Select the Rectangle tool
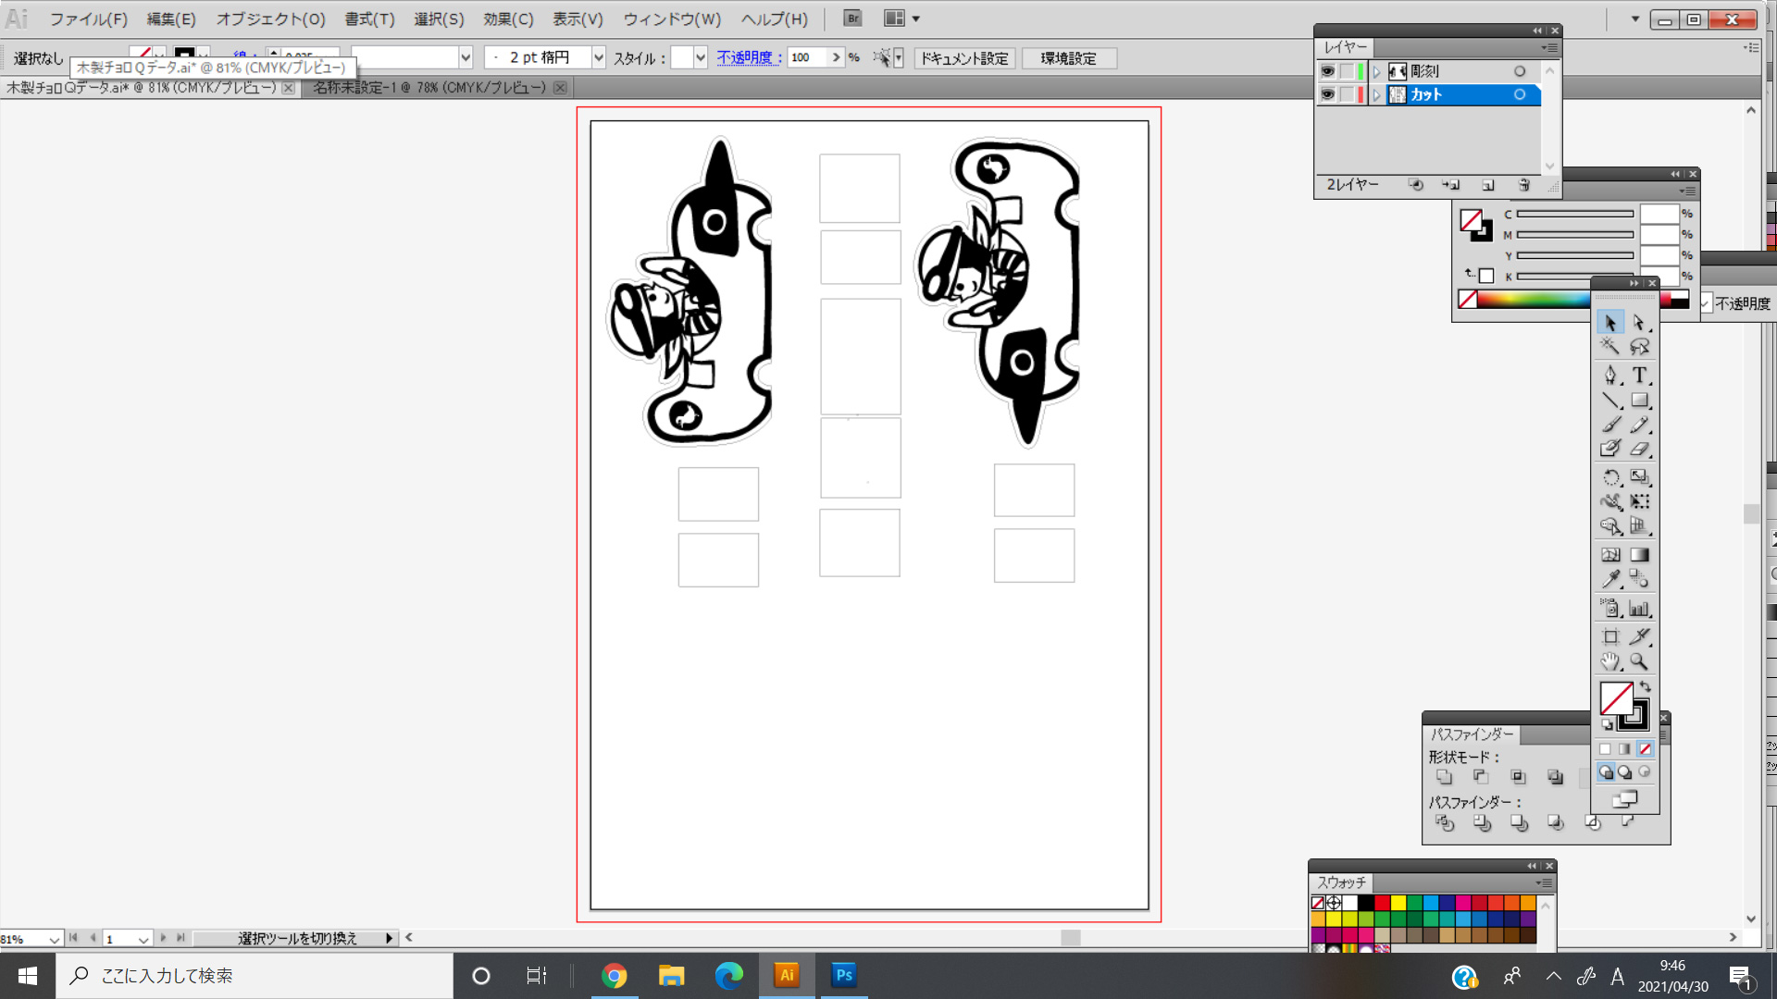Screen dimensions: 1777x999 pos(1639,401)
